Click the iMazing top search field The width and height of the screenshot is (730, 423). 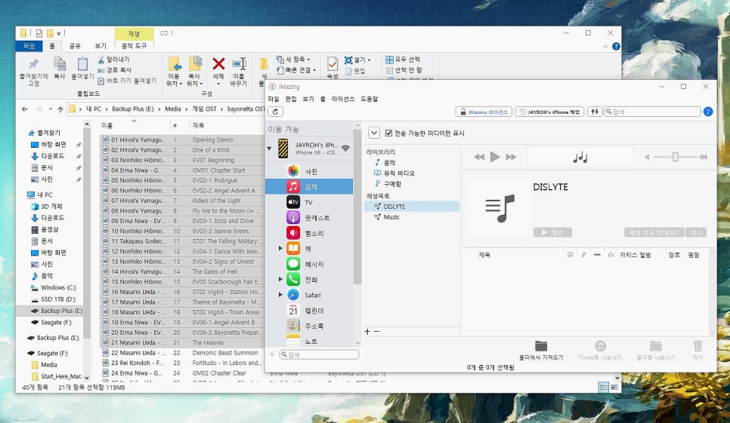click(x=652, y=112)
